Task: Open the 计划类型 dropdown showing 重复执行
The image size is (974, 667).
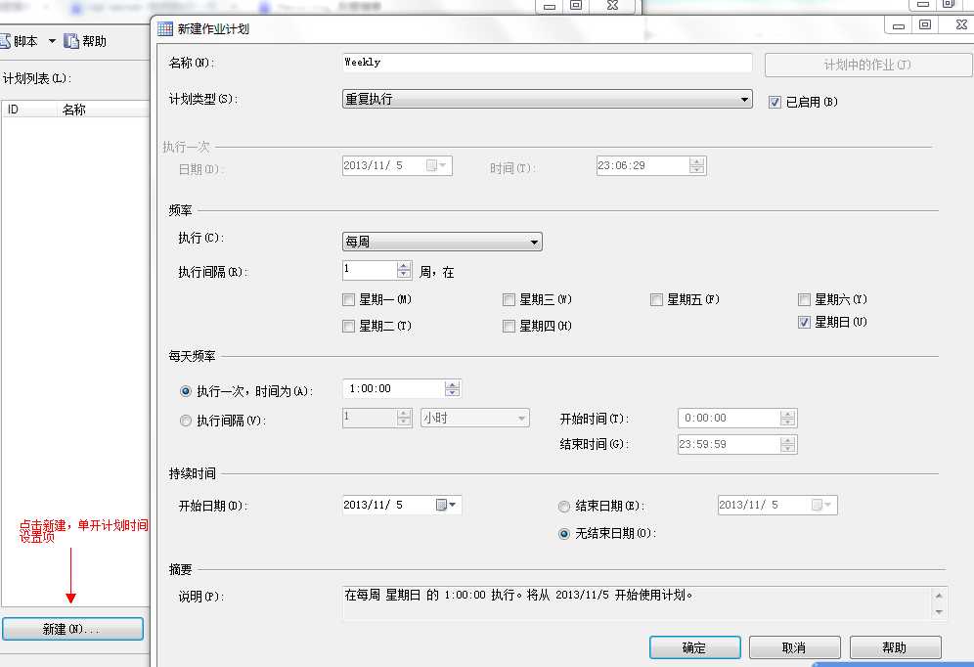Action: click(547, 99)
